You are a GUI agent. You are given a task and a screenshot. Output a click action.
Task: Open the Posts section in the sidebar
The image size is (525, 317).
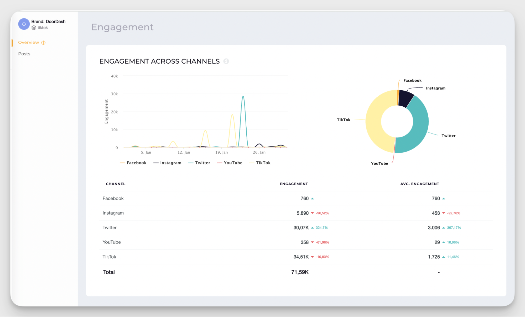point(24,54)
